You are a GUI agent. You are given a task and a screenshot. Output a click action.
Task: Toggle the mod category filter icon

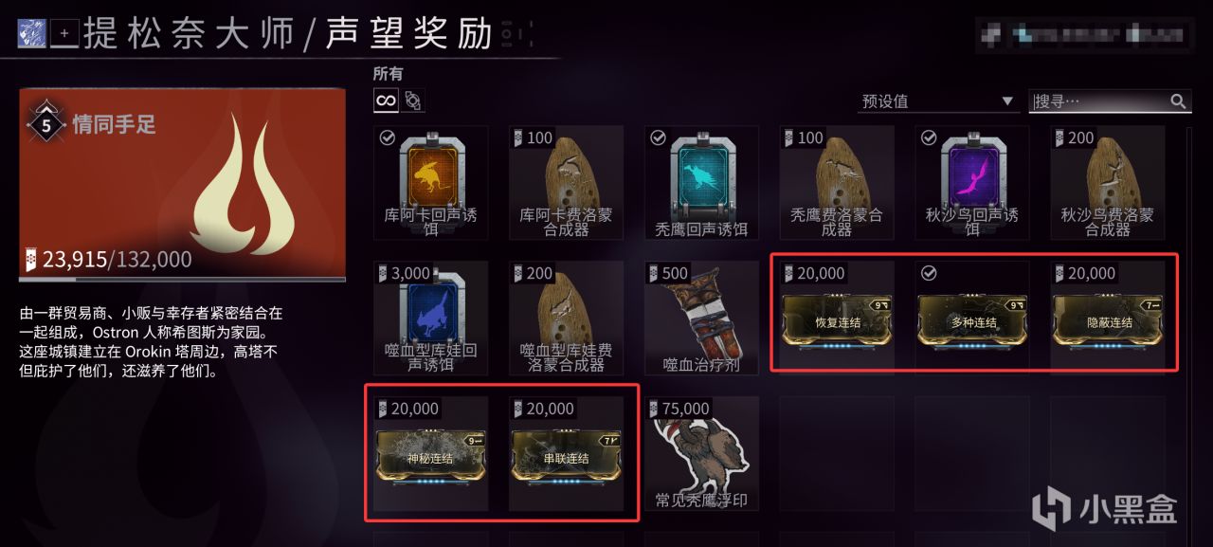[x=412, y=100]
